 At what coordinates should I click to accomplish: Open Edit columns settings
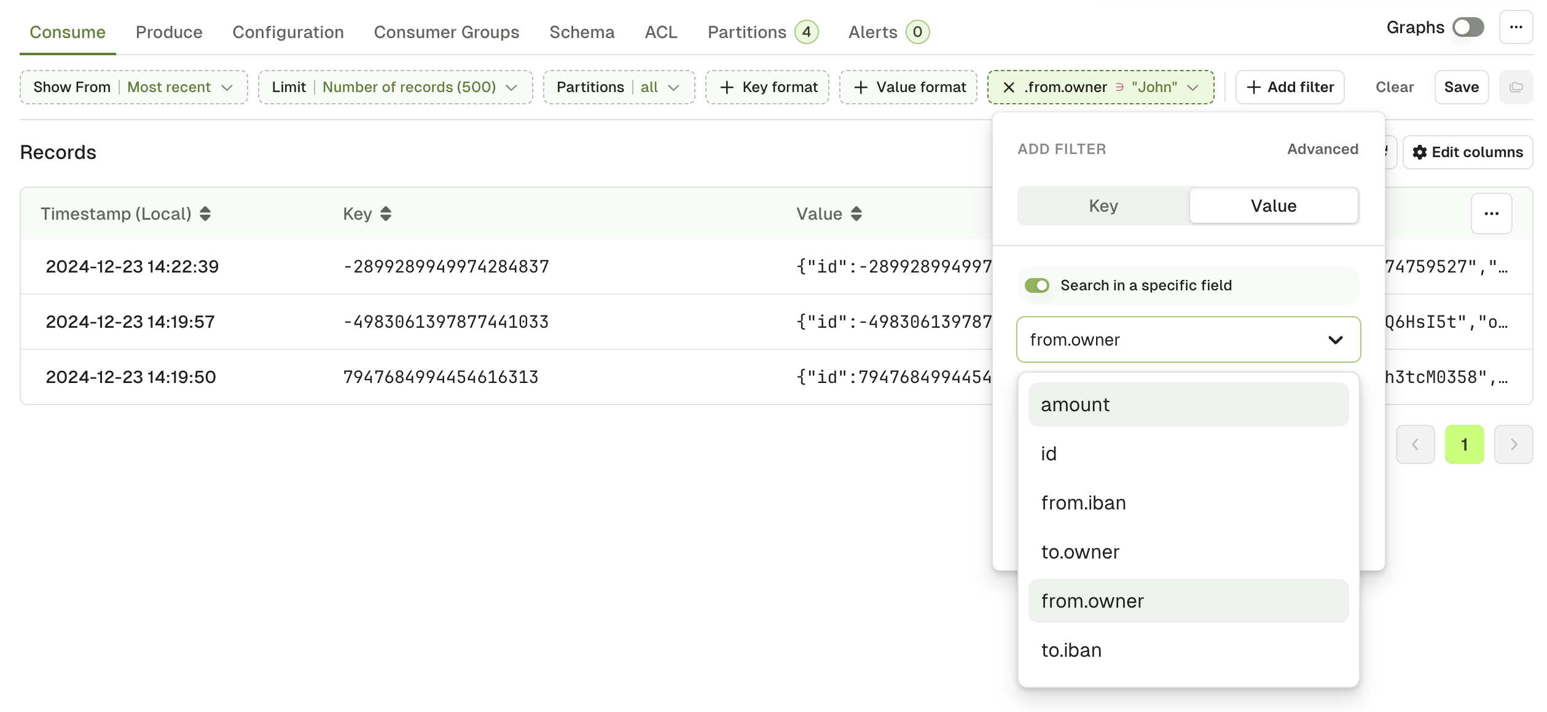coord(1468,152)
